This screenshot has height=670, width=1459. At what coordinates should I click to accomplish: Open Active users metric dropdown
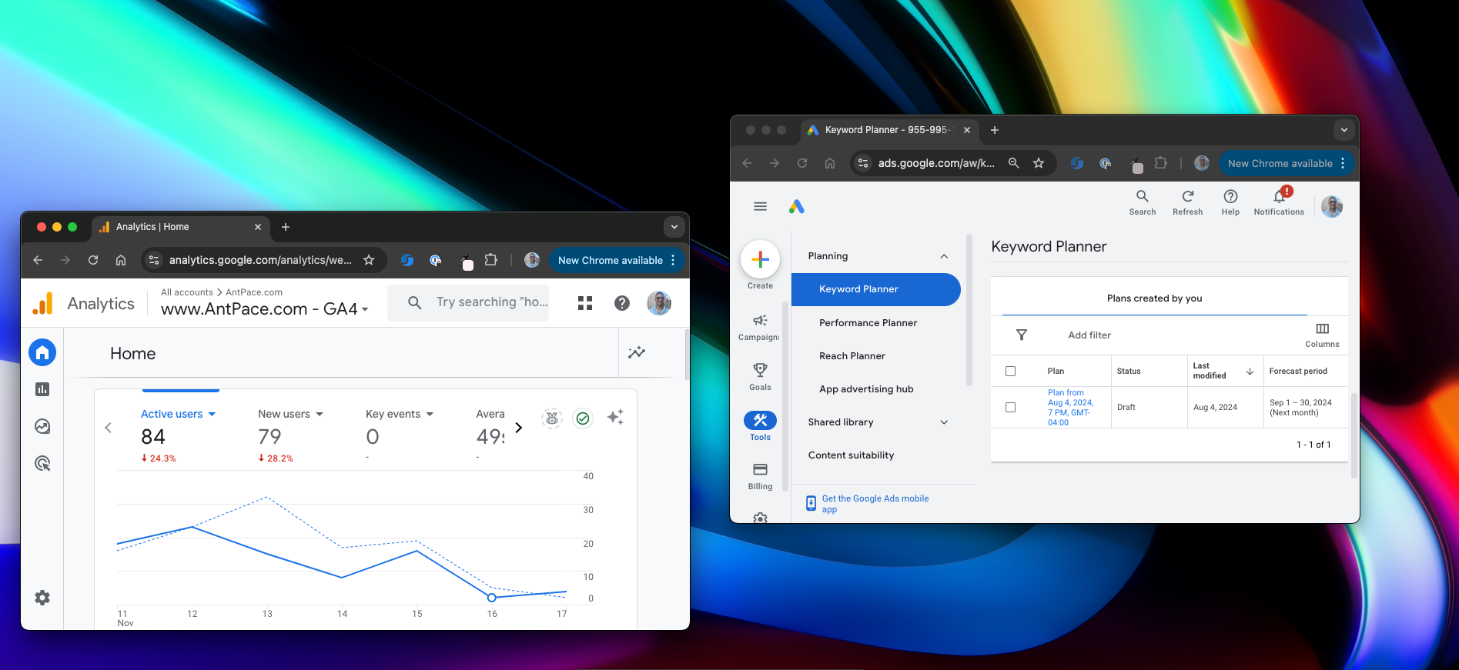(x=178, y=414)
